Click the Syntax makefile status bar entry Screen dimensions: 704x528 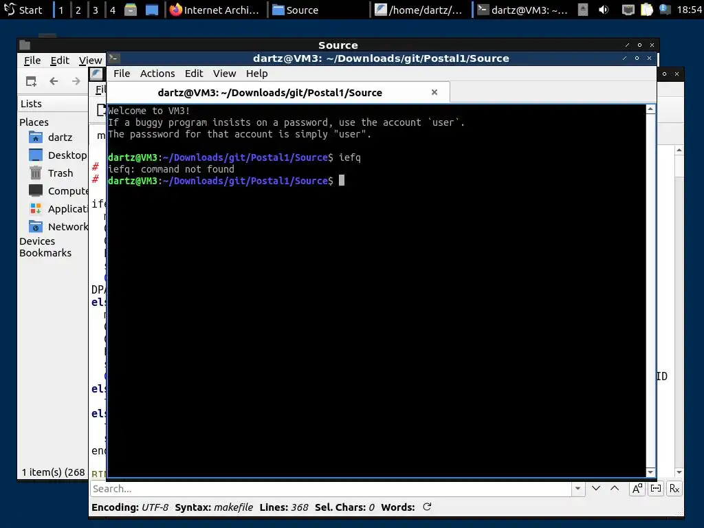(x=214, y=507)
